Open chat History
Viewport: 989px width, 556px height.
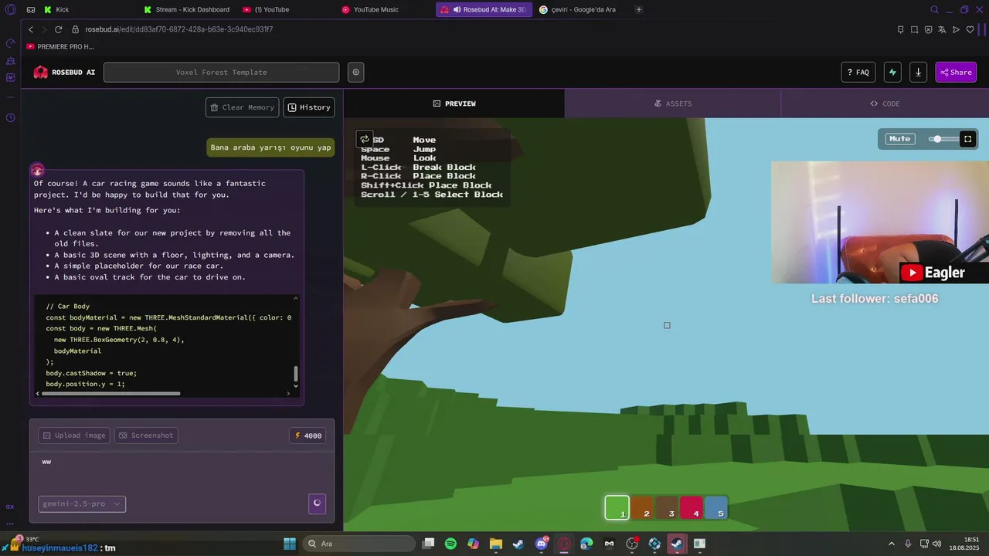(x=309, y=107)
